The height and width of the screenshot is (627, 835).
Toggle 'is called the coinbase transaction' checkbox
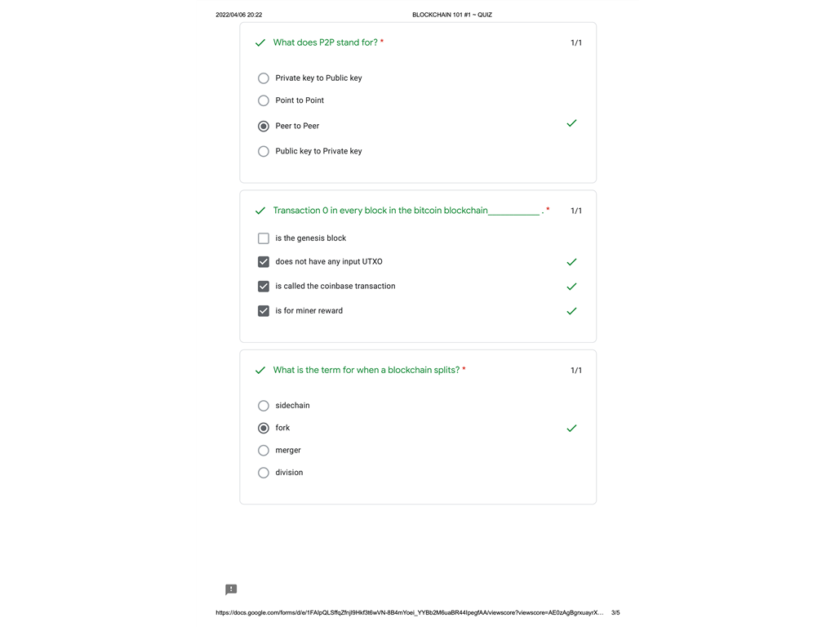263,287
